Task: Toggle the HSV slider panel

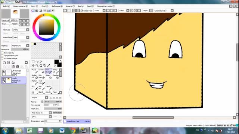Action: tap(41, 10)
